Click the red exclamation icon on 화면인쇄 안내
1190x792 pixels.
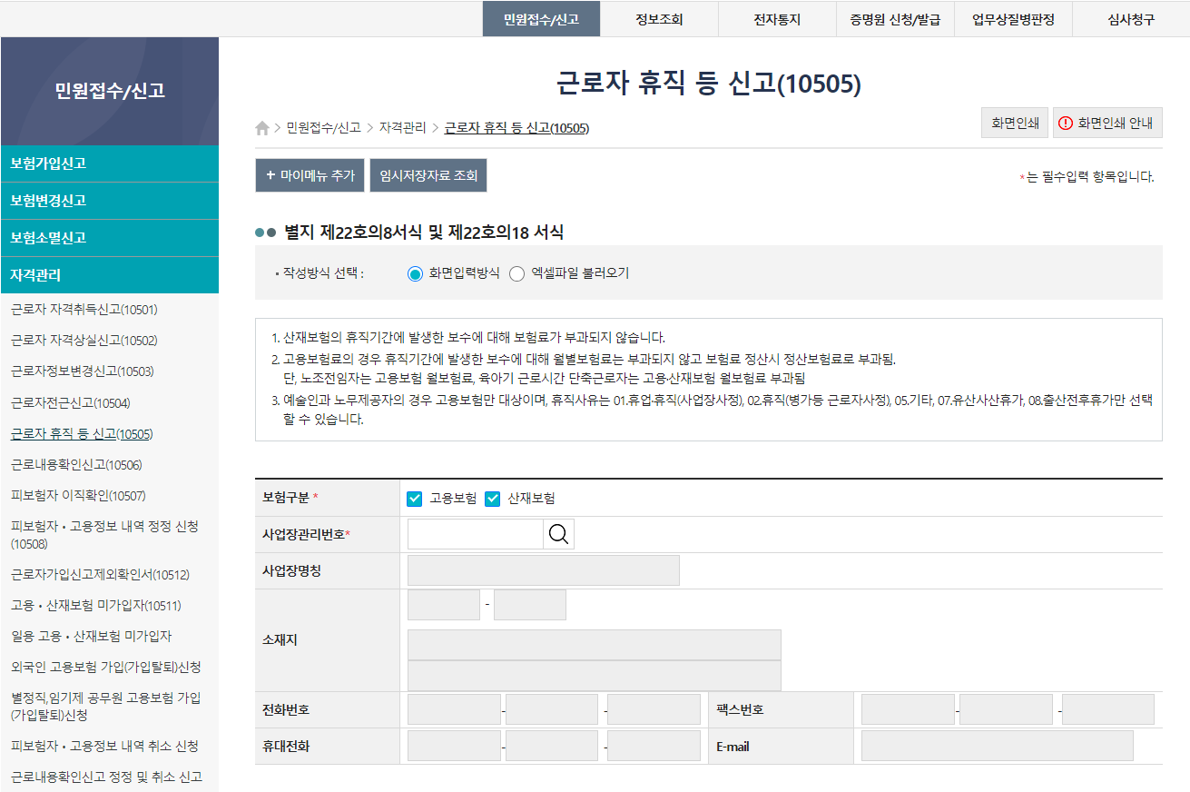tap(1066, 124)
